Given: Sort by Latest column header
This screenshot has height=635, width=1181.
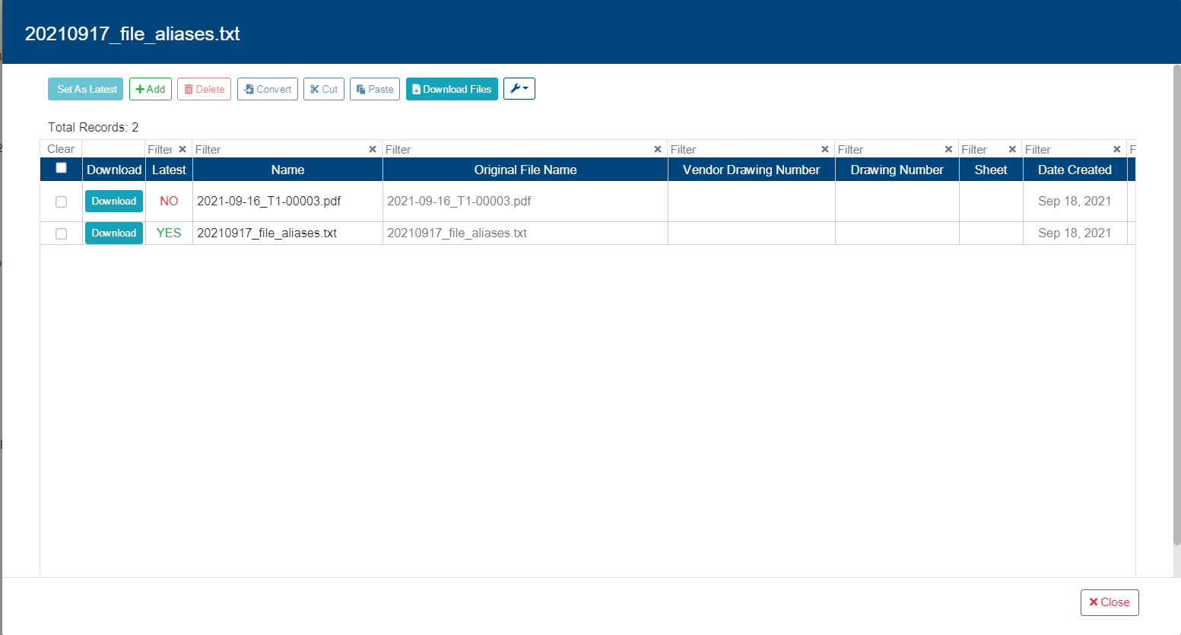Looking at the screenshot, I should tap(169, 170).
